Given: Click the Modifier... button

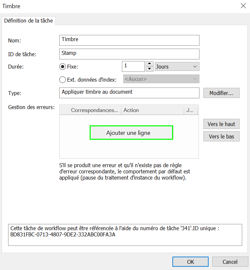Looking at the screenshot, I should pyautogui.click(x=221, y=93).
